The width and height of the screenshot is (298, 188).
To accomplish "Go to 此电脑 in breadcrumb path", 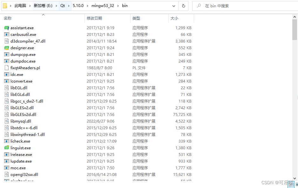I will [x=21, y=6].
